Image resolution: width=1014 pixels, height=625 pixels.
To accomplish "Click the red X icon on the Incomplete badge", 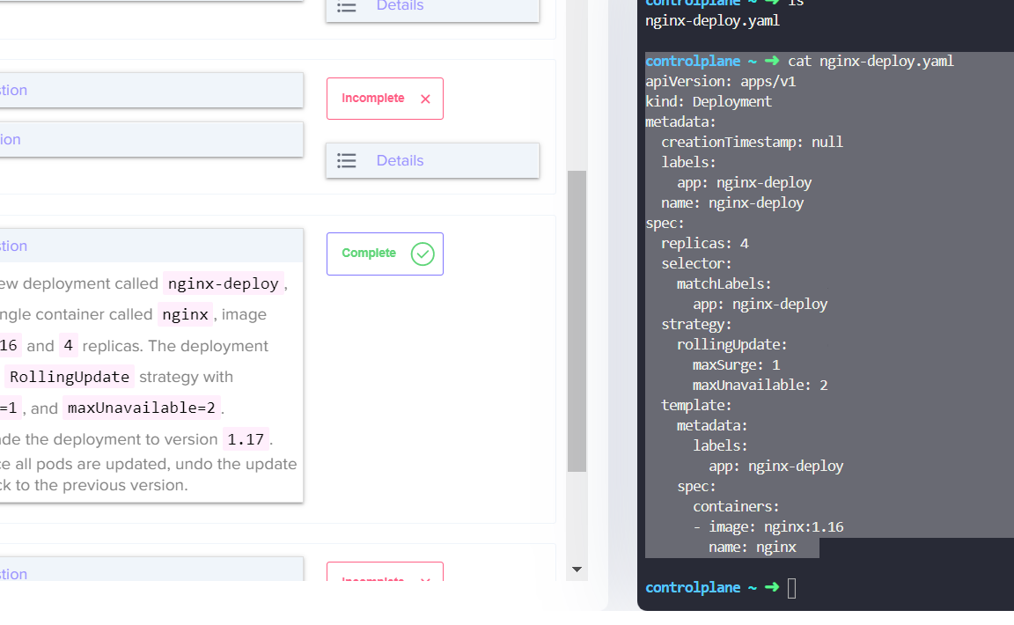I will pyautogui.click(x=425, y=99).
